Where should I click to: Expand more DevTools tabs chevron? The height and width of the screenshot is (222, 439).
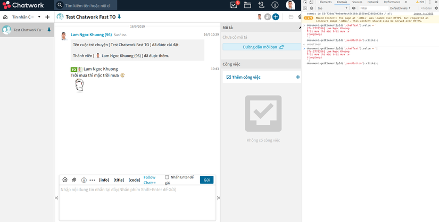[406, 2]
